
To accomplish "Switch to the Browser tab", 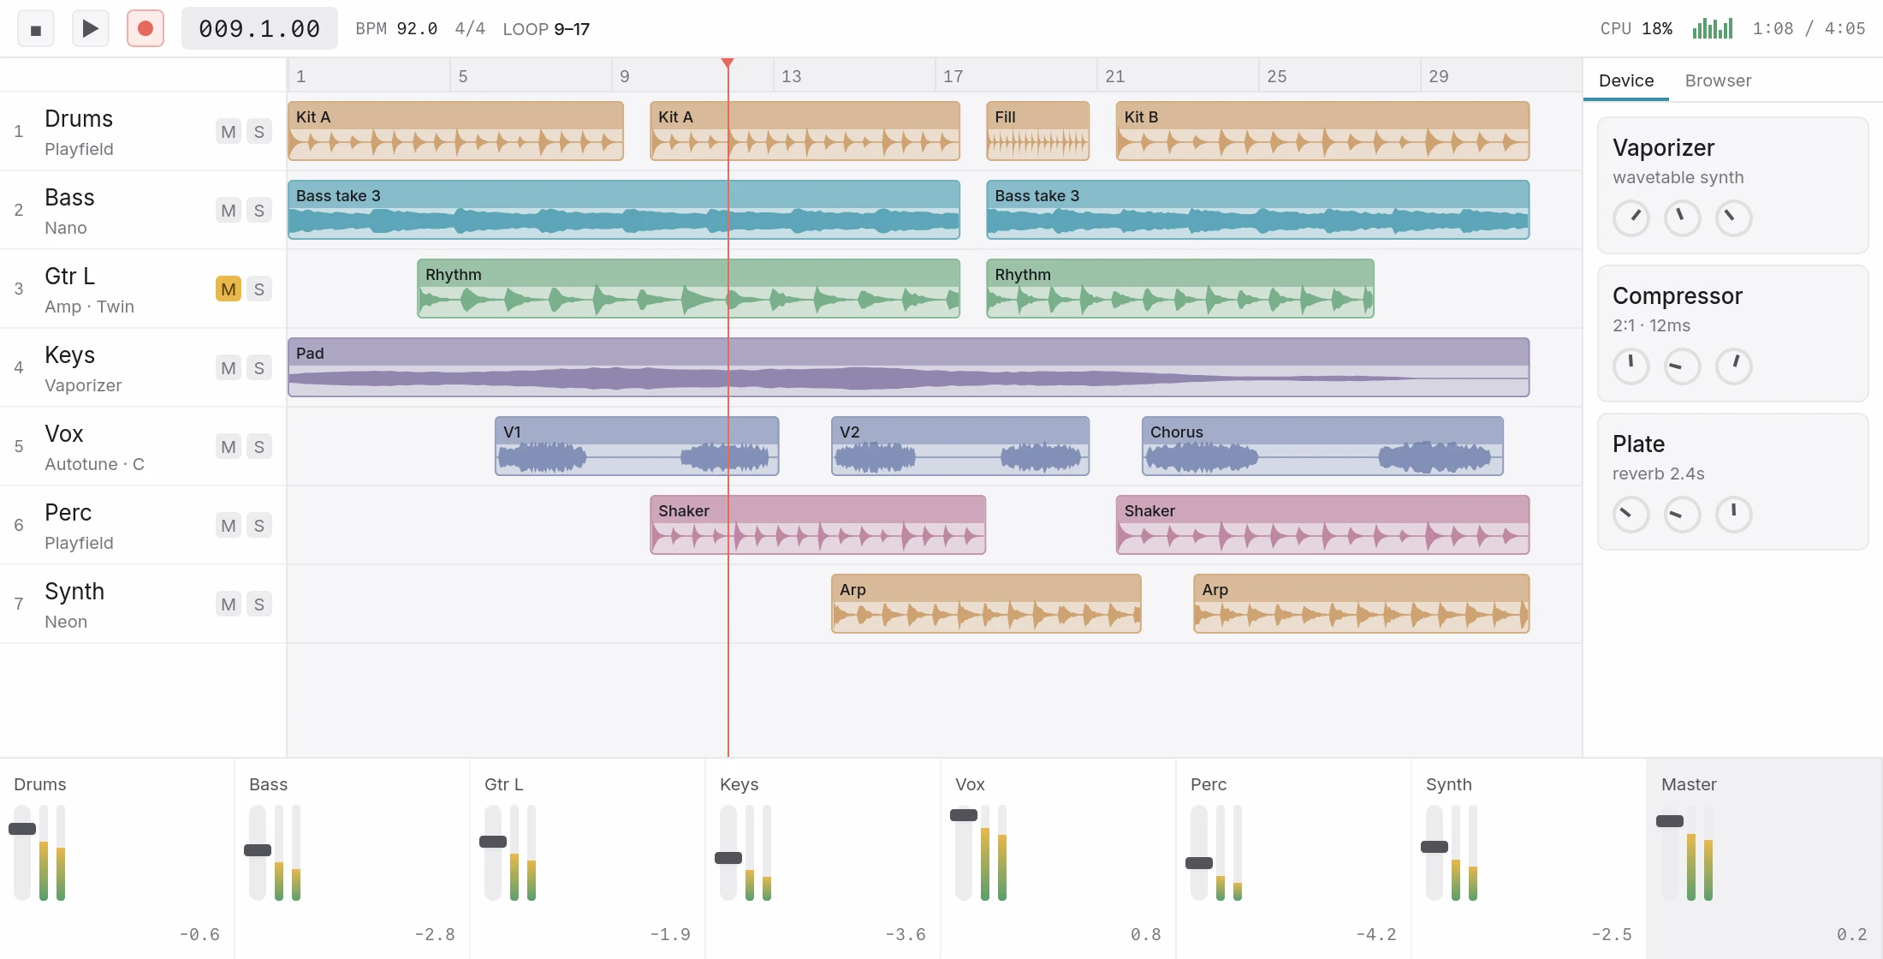I will [x=1718, y=80].
